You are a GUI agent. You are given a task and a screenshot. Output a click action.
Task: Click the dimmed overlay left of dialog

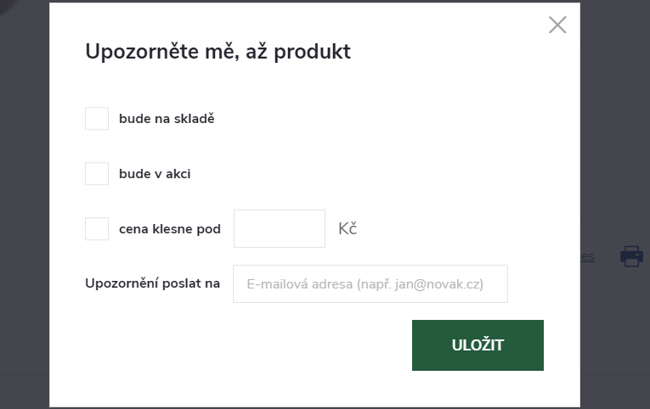pyautogui.click(x=24, y=204)
